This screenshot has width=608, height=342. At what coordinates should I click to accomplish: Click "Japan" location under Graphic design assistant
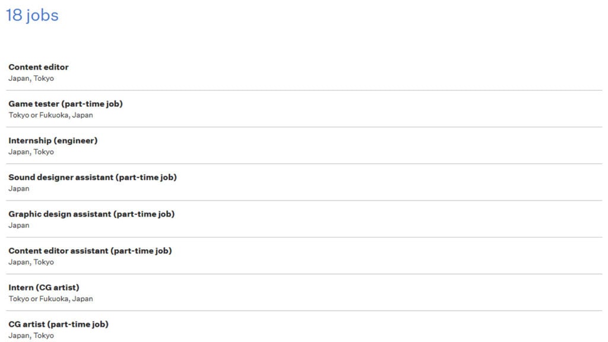coord(19,226)
